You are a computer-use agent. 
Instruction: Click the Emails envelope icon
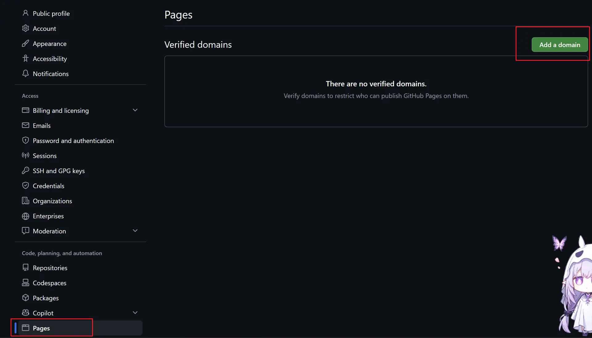tap(26, 126)
